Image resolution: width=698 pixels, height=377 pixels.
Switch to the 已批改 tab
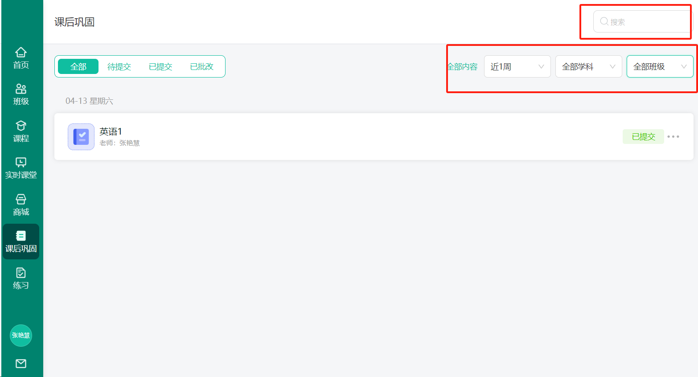(x=202, y=66)
